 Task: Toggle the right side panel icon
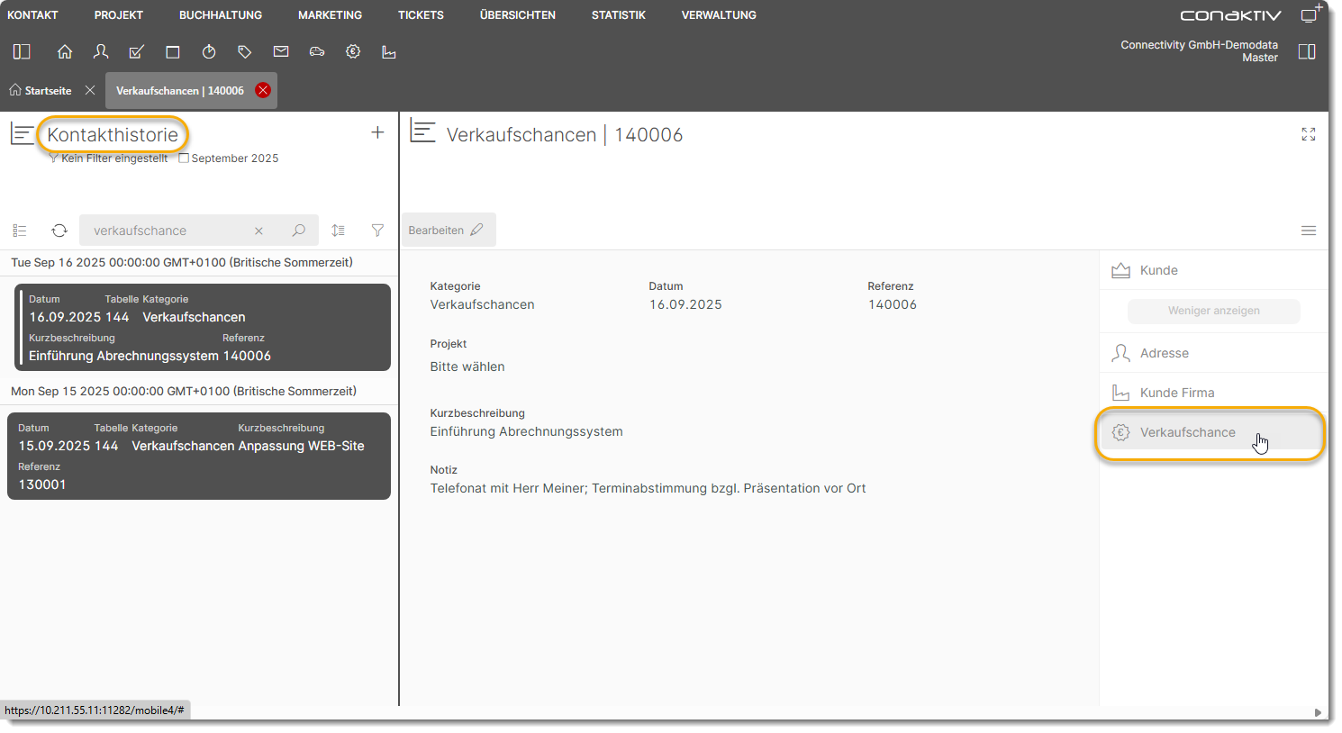[x=1307, y=51]
